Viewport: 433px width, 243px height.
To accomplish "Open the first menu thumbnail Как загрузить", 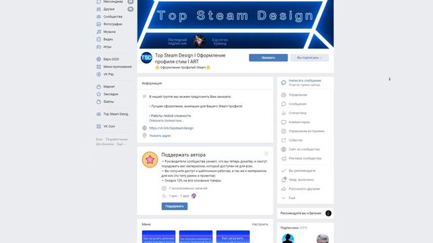I will (158, 237).
